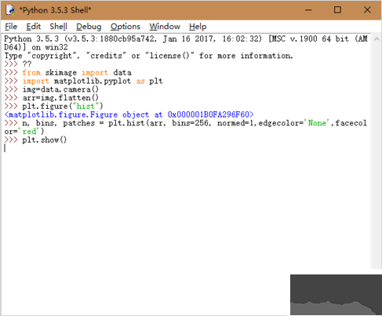Click the Python IDLE icon in title bar
The image size is (382, 316).
click(11, 10)
